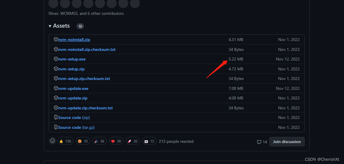The image size is (344, 164).
Task: Click zip file icon beside Source code (tar.gz)
Action: click(56, 127)
